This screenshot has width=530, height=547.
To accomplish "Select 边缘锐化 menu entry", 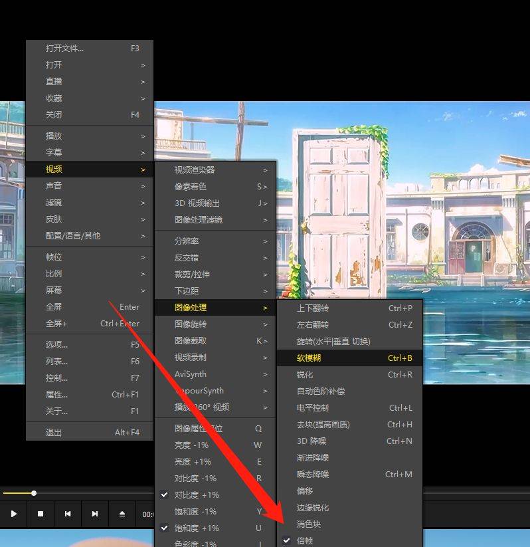I will click(x=350, y=508).
